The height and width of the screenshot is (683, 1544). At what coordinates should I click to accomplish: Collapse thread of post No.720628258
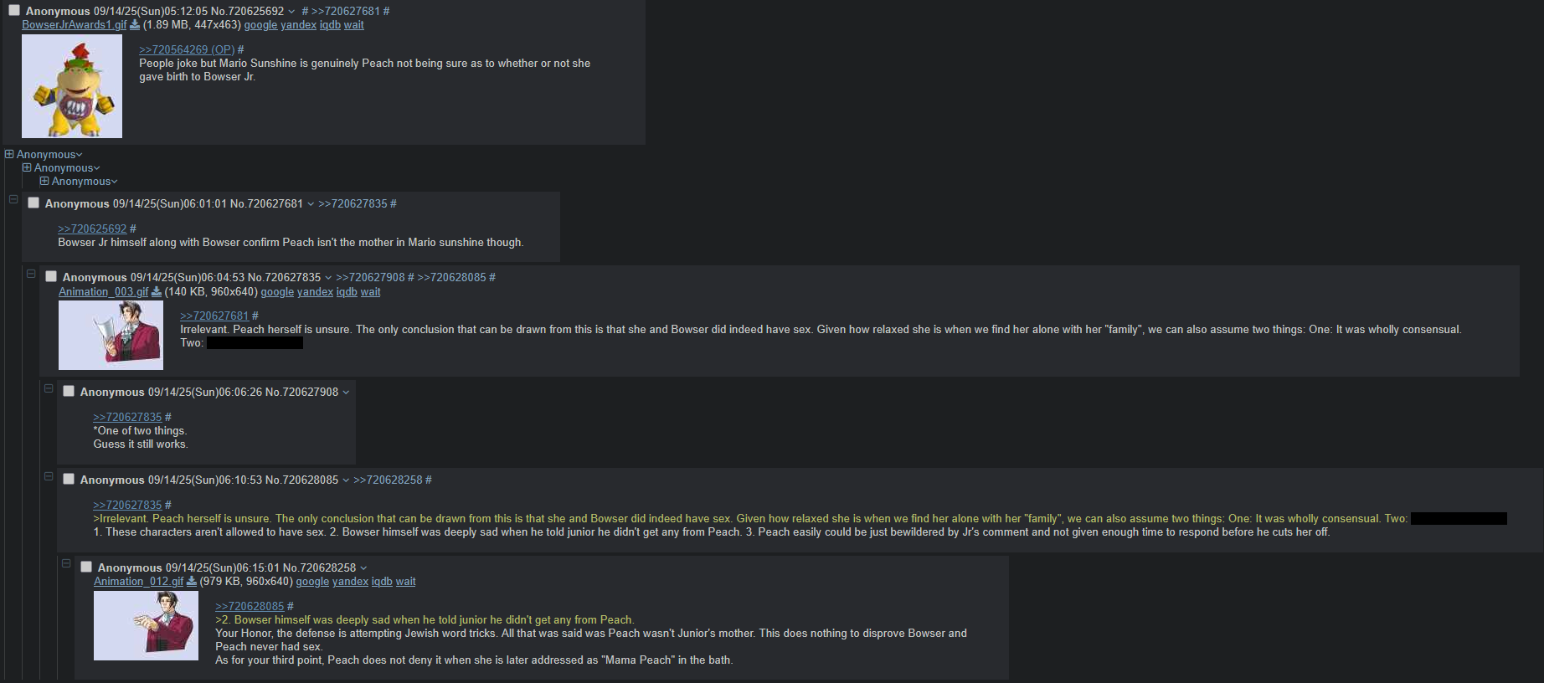click(66, 563)
